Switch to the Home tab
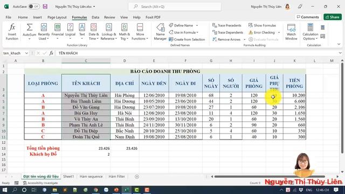Screen dimensions: 345x194 pyautogui.click(x=23, y=17)
